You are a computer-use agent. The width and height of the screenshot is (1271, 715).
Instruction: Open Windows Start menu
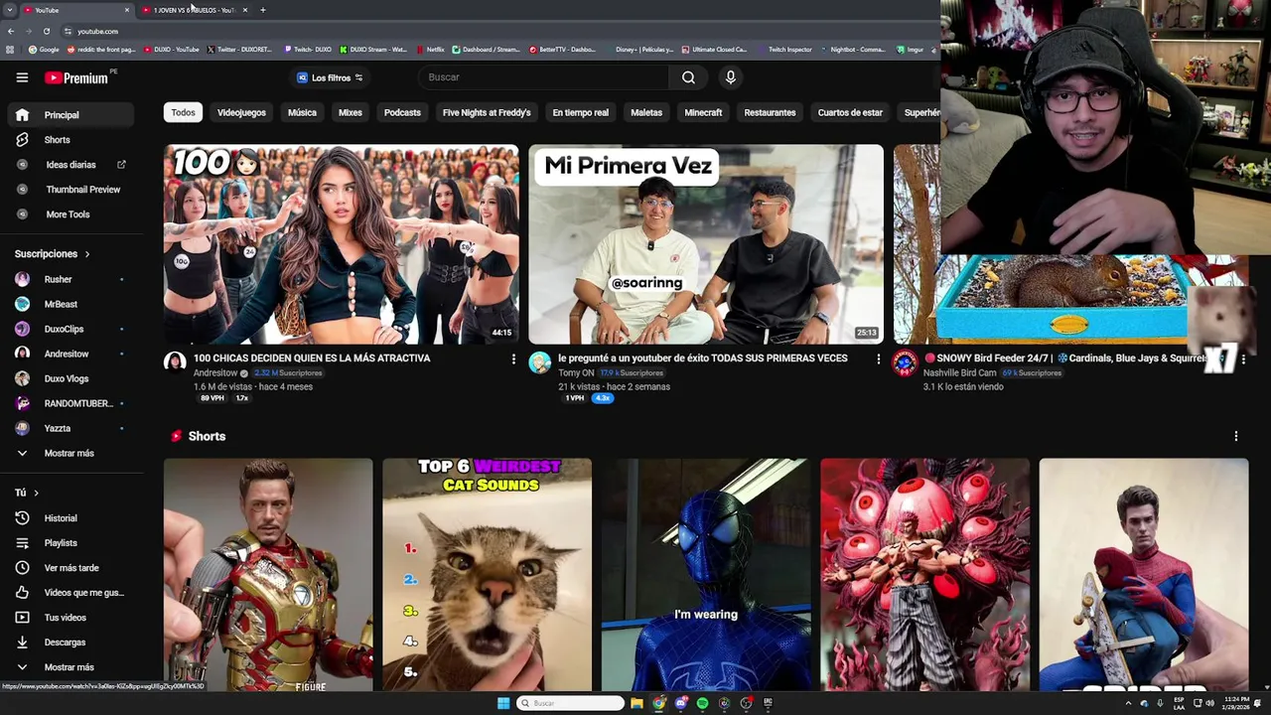(x=503, y=703)
